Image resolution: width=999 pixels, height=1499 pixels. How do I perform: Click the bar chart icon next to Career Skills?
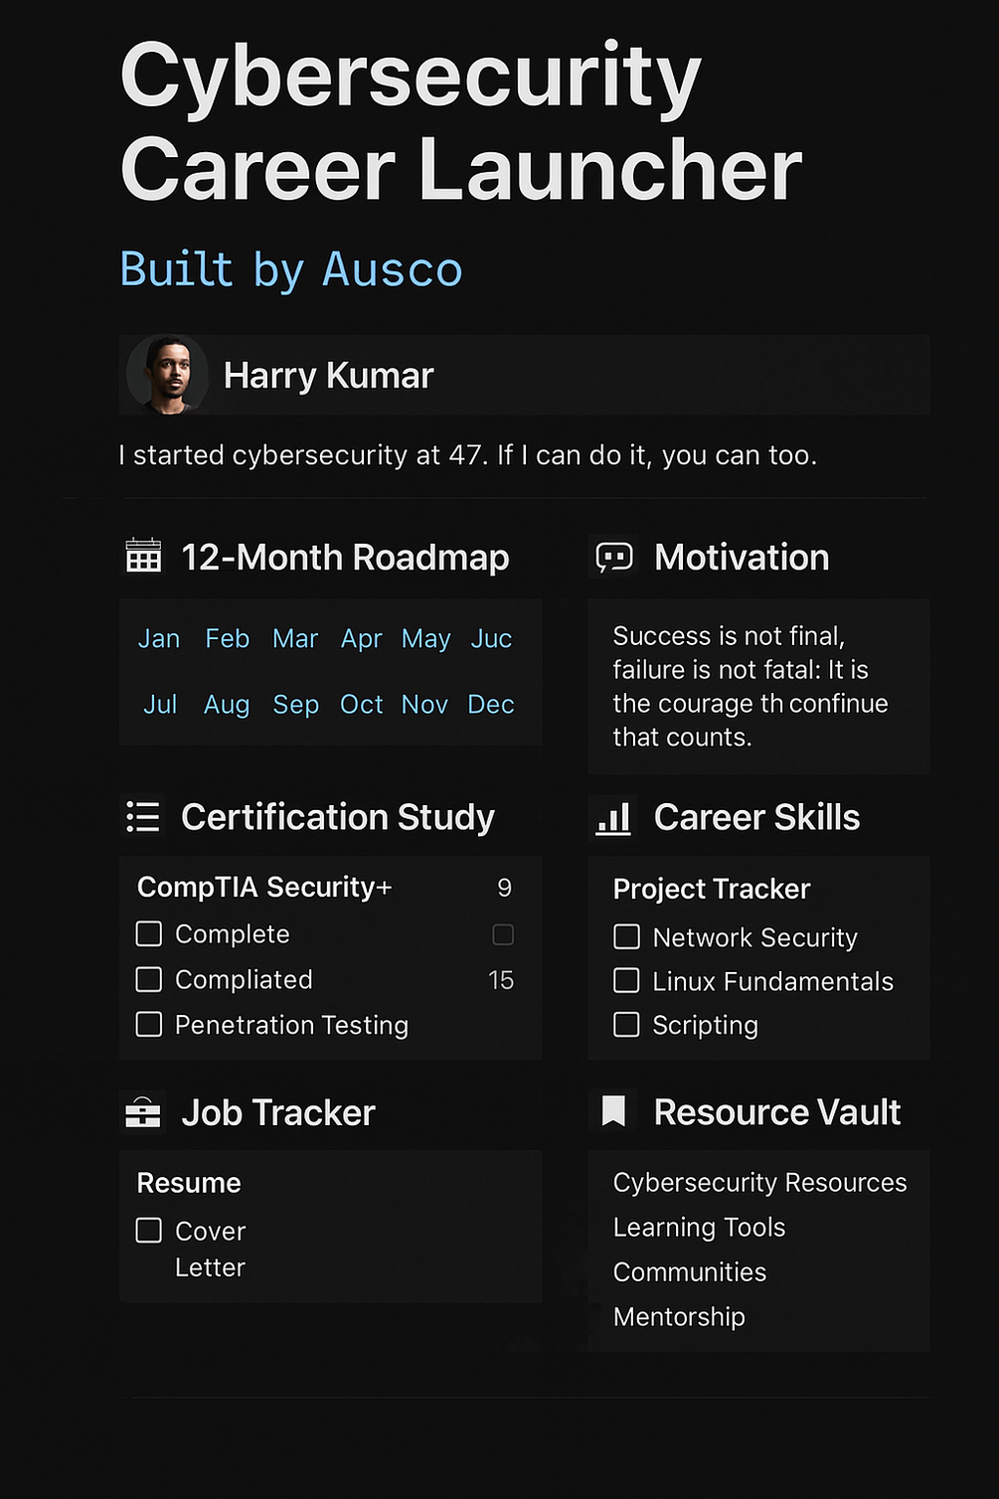tap(613, 817)
